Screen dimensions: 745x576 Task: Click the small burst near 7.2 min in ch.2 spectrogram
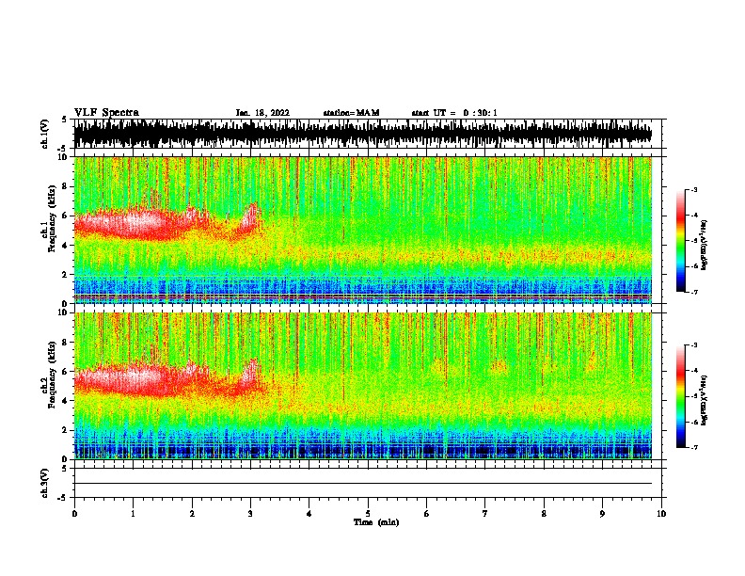[x=499, y=366]
